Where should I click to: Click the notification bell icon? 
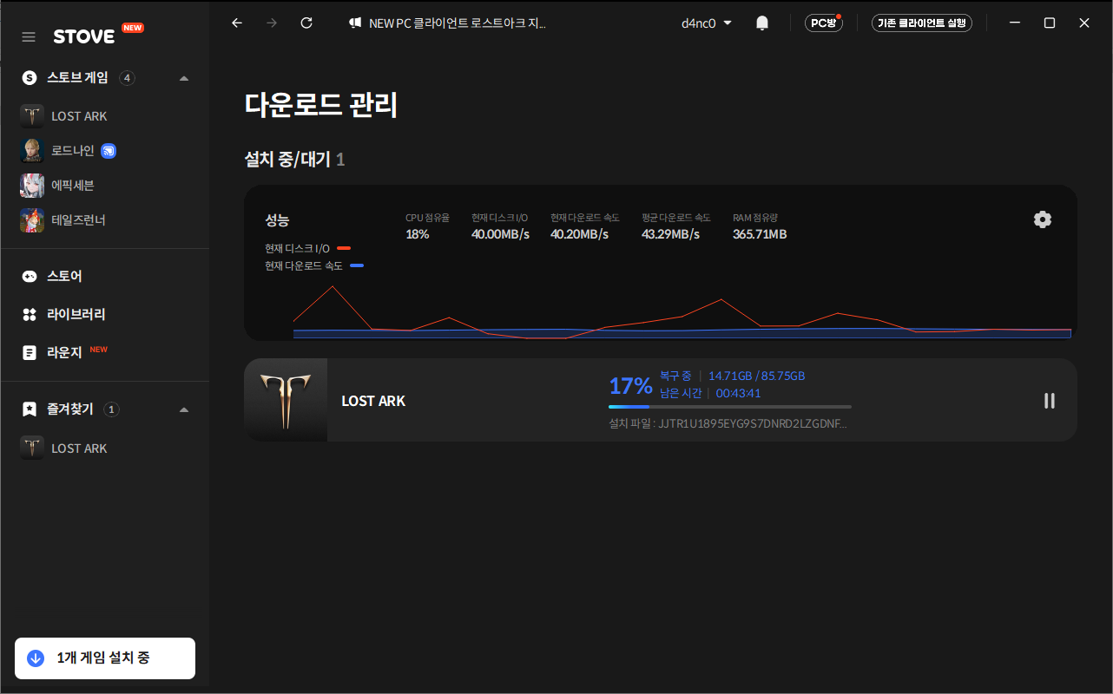[762, 23]
